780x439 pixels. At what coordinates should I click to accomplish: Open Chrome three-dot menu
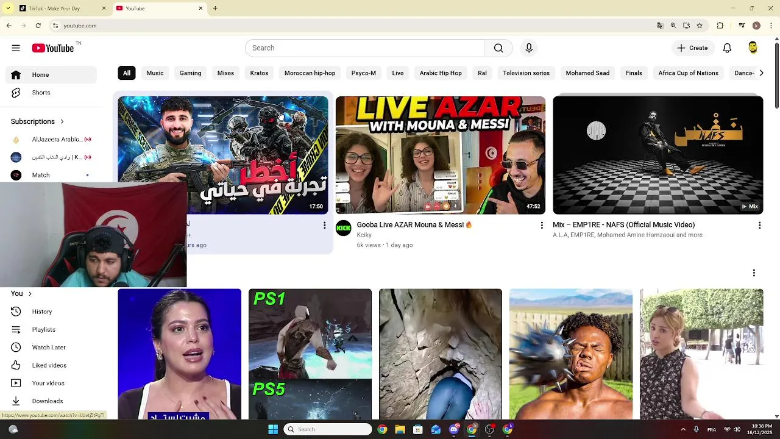point(771,26)
